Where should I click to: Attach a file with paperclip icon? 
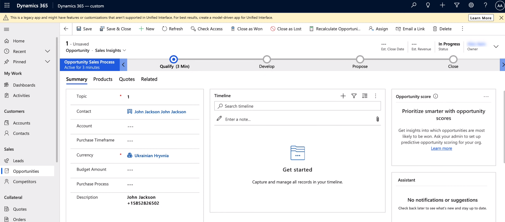click(377, 119)
